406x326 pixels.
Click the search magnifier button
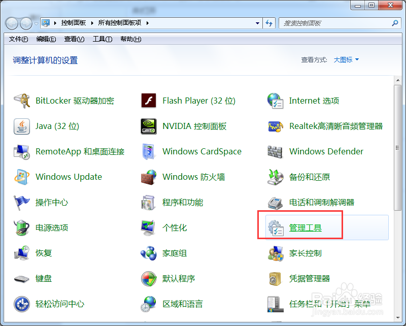pyautogui.click(x=395, y=23)
